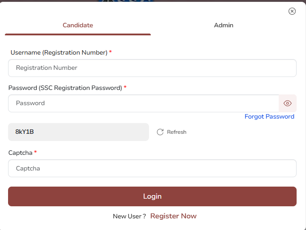Open the Forgot Password link
306x230 pixels.
point(269,116)
